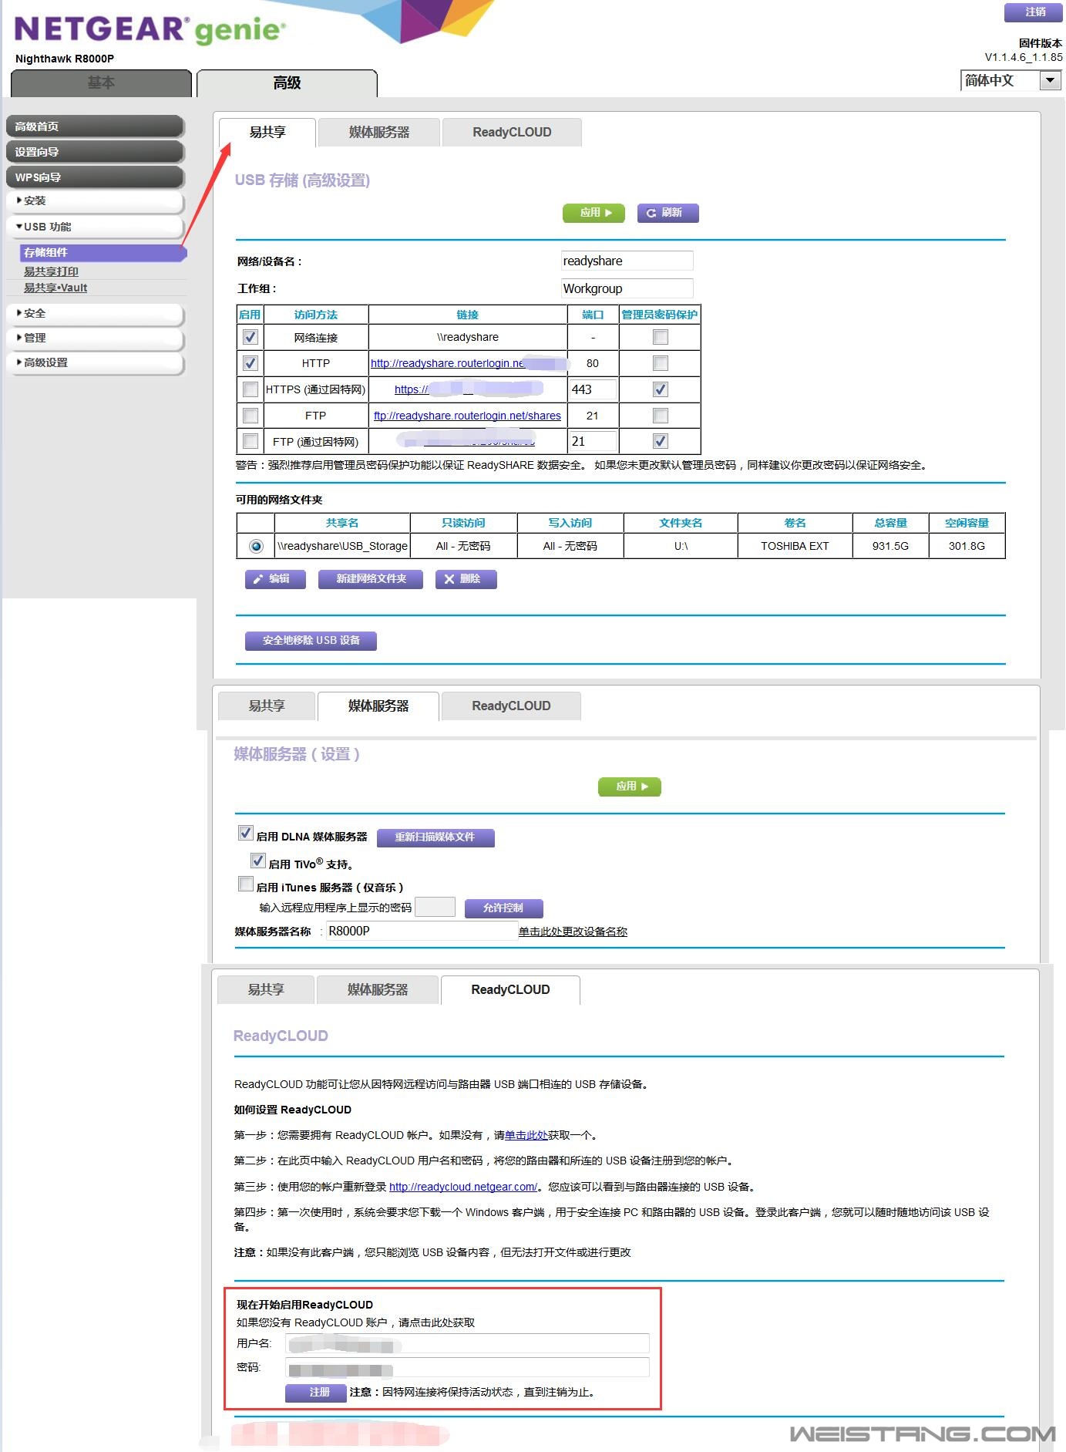This screenshot has height=1452, width=1066.
Task: Click the 工作组 Workgroup field
Action: coord(627,288)
